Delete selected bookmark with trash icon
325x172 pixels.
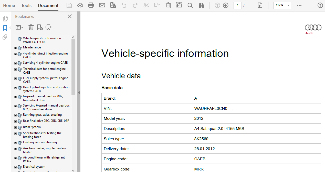tap(31, 27)
